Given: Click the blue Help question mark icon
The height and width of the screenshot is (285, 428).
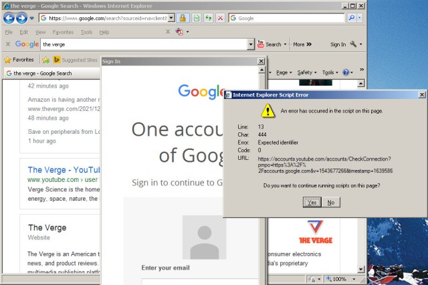Looking at the screenshot, I should coord(346,72).
